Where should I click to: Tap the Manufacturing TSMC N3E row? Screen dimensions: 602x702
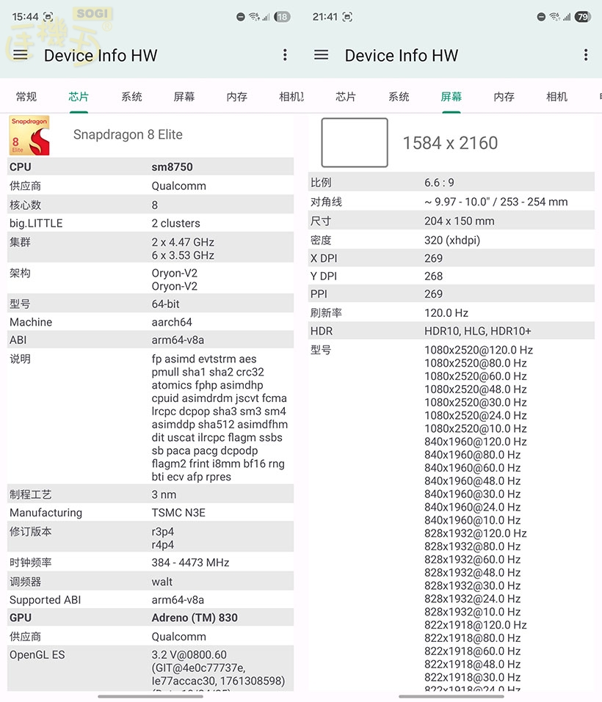pos(150,513)
